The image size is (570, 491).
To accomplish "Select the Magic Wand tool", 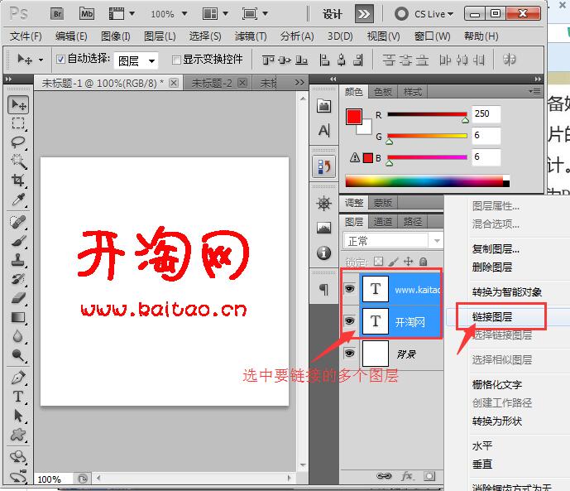I will point(18,161).
